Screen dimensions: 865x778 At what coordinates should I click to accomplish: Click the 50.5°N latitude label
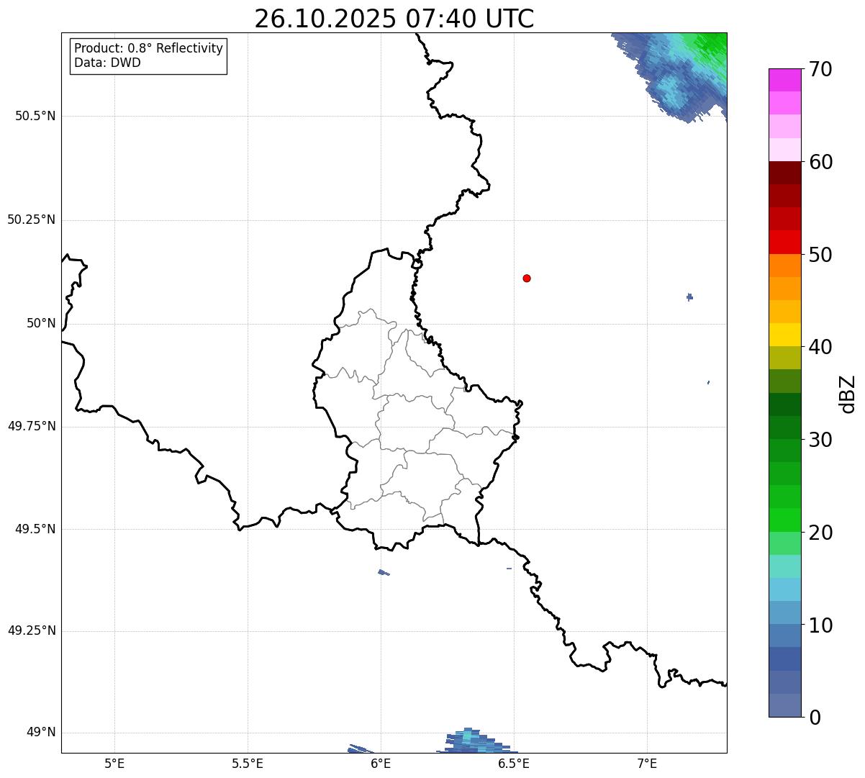click(x=35, y=116)
